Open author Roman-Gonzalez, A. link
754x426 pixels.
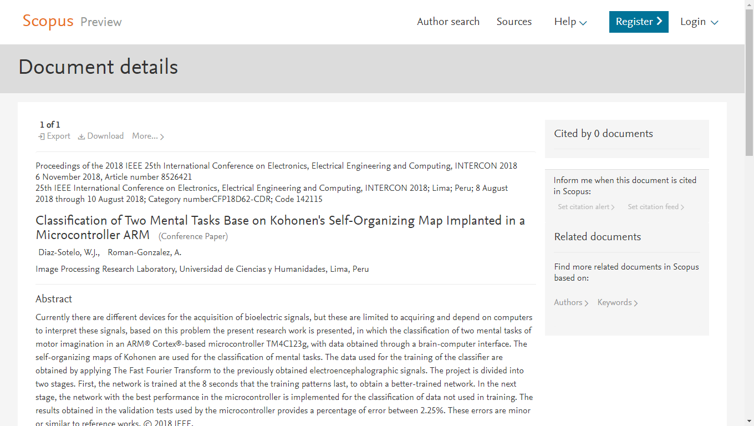click(144, 252)
